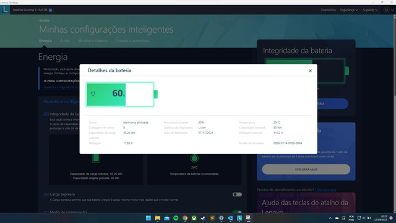
Task: Open the Xbox app from taskbar
Action: (x=194, y=218)
